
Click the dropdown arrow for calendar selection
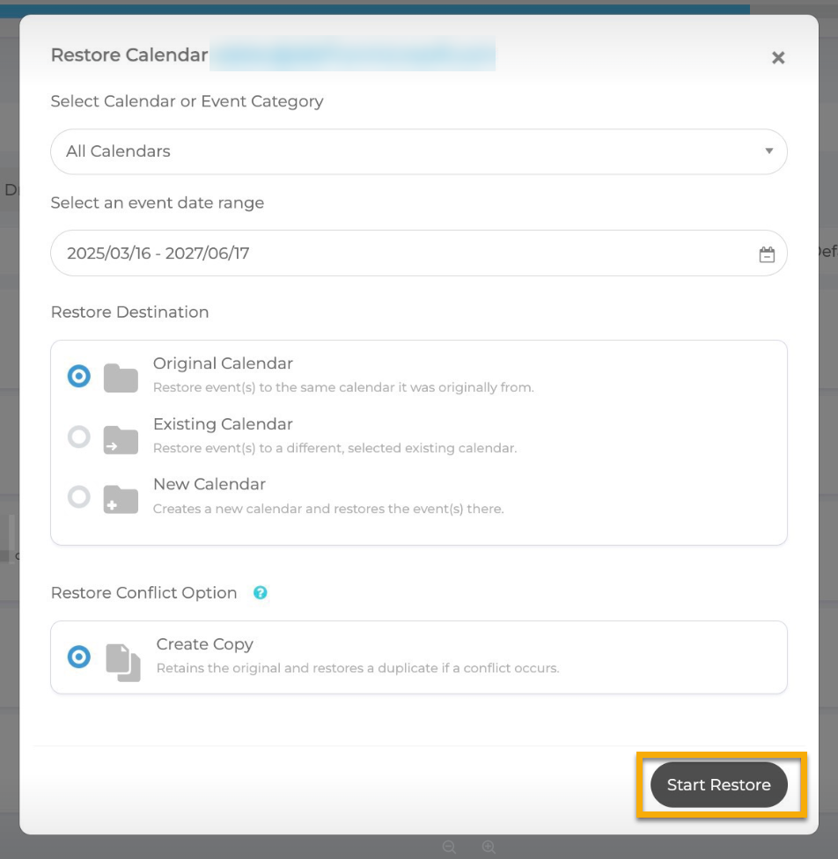[x=768, y=151]
